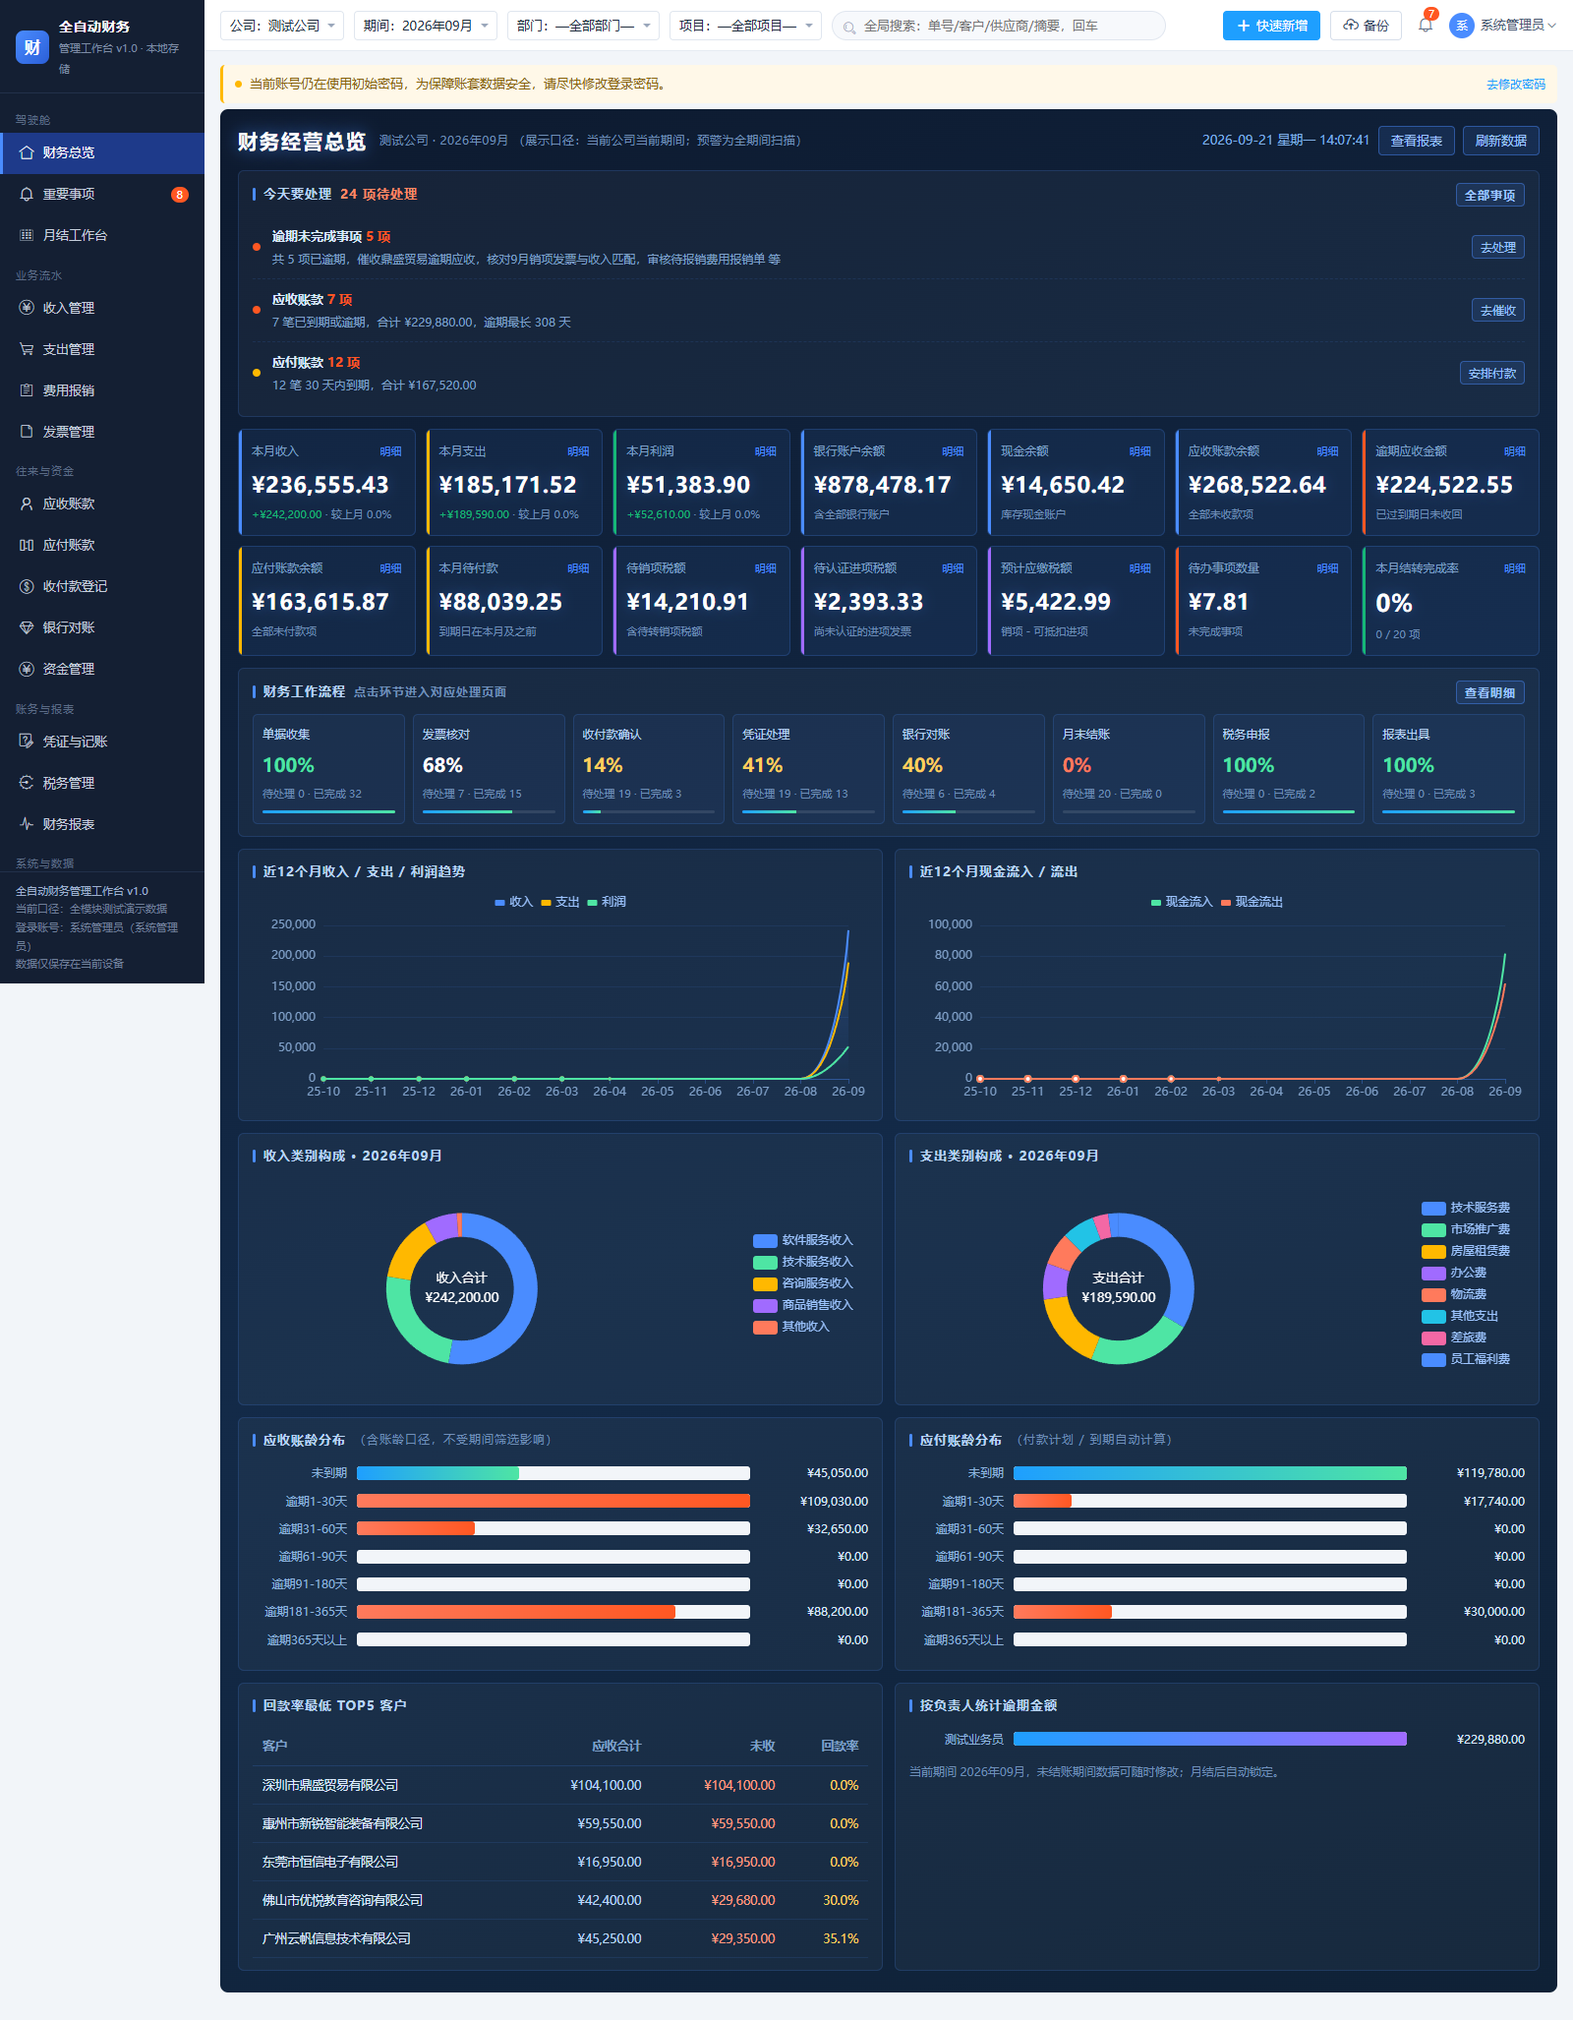Click the diamond icon beside 银行对账
1573x2020 pixels.
click(27, 627)
